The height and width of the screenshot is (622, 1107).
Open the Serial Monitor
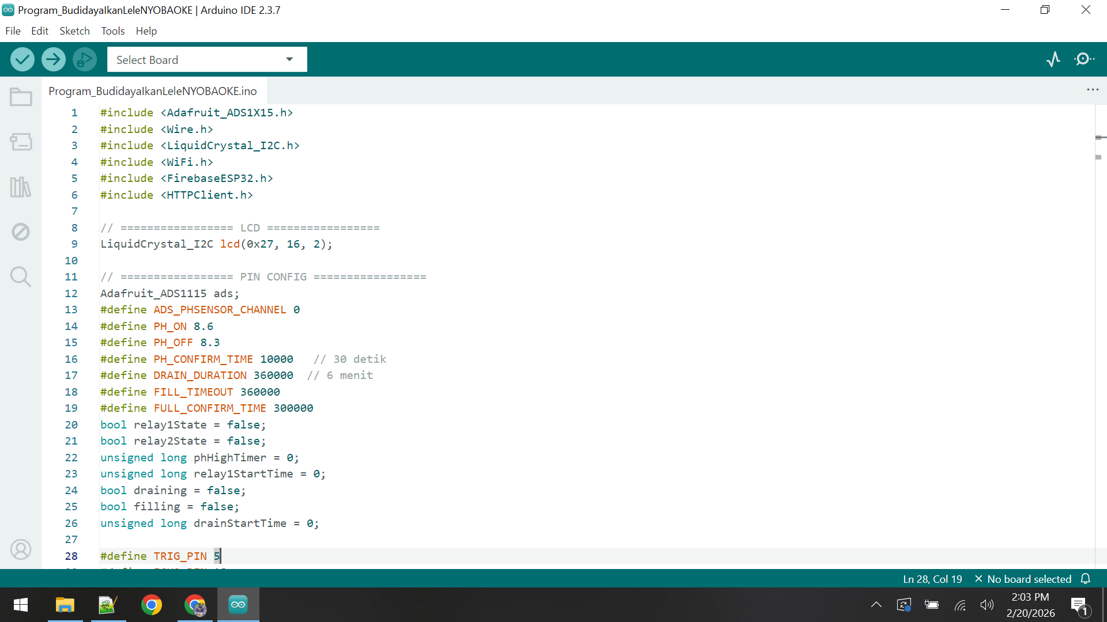(x=1084, y=59)
